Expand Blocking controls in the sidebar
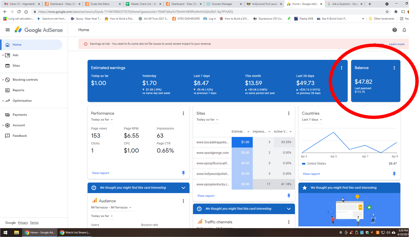 pos(3,80)
